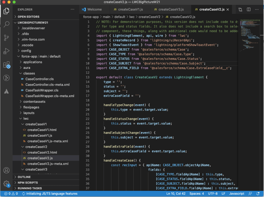The height and width of the screenshot is (197, 264).
Task: Split the editor using the split icon
Action: pos(248,9)
